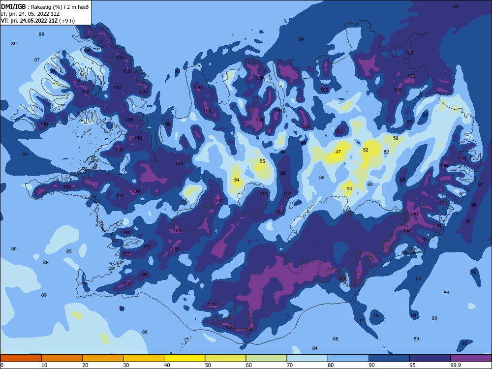The width and height of the screenshot is (492, 369).
Task: Click the title text 'DMI/IGB : Rakastig (%) í 2 m hæð'
Action: [x=45, y=6]
